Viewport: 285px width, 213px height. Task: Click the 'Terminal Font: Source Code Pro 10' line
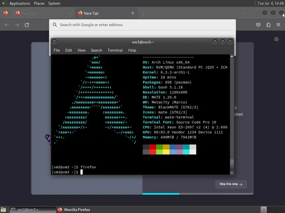[180, 122]
